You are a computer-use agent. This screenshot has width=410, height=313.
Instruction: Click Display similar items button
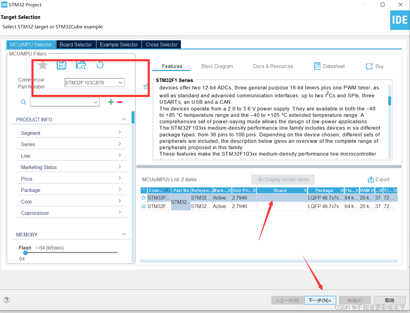click(283, 179)
